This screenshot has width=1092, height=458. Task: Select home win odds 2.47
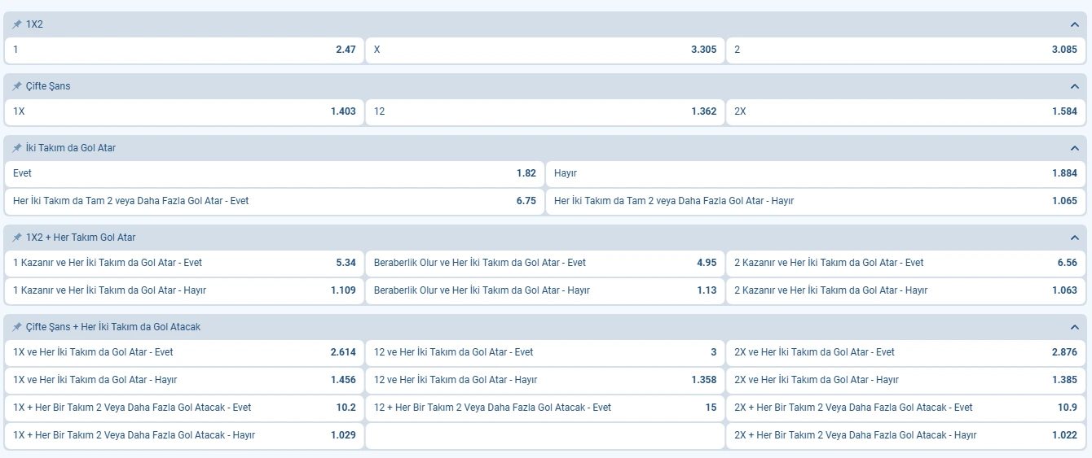(x=184, y=50)
